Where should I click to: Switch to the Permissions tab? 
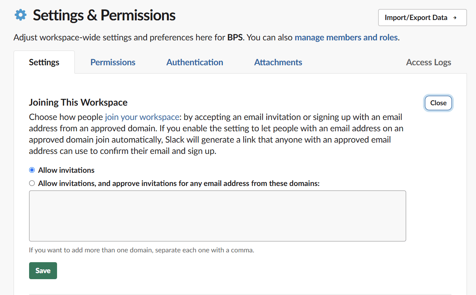point(113,62)
